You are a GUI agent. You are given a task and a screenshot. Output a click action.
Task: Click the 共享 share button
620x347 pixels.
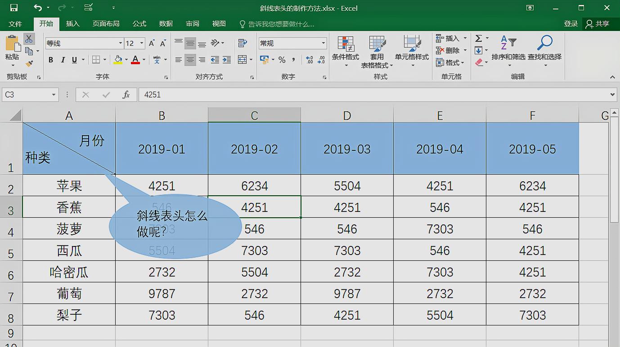coord(598,24)
